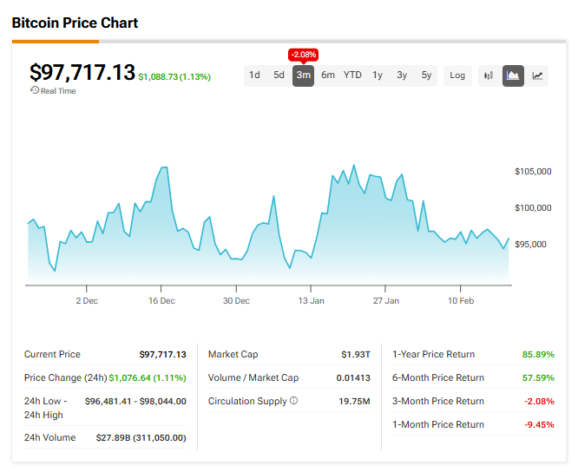Screen dimensions: 578x472
Task: Click the Market Cap value $1.93T
Action: (x=356, y=355)
